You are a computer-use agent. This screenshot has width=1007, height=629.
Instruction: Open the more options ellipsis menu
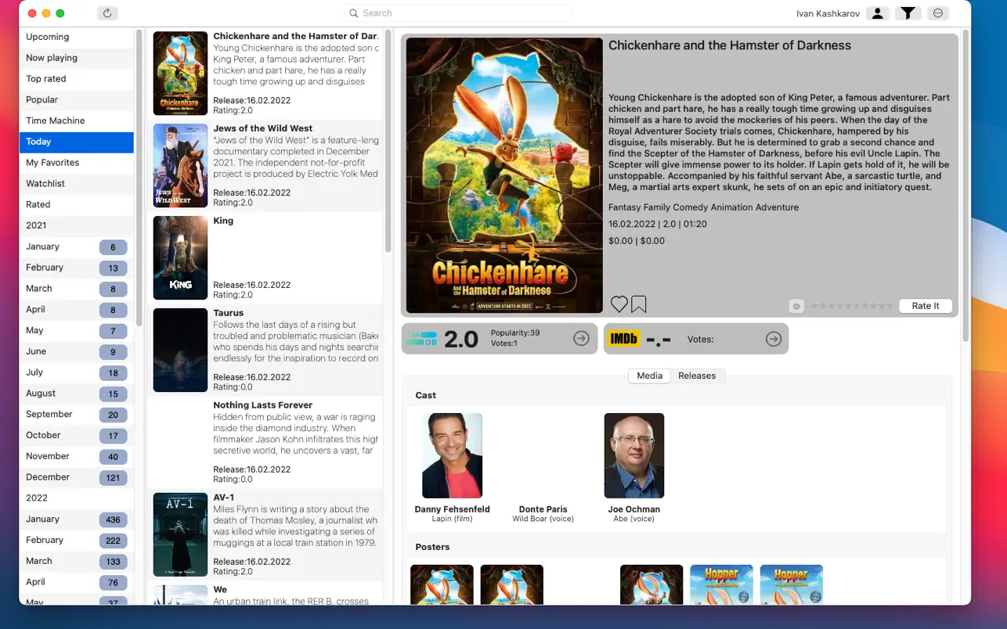[937, 13]
